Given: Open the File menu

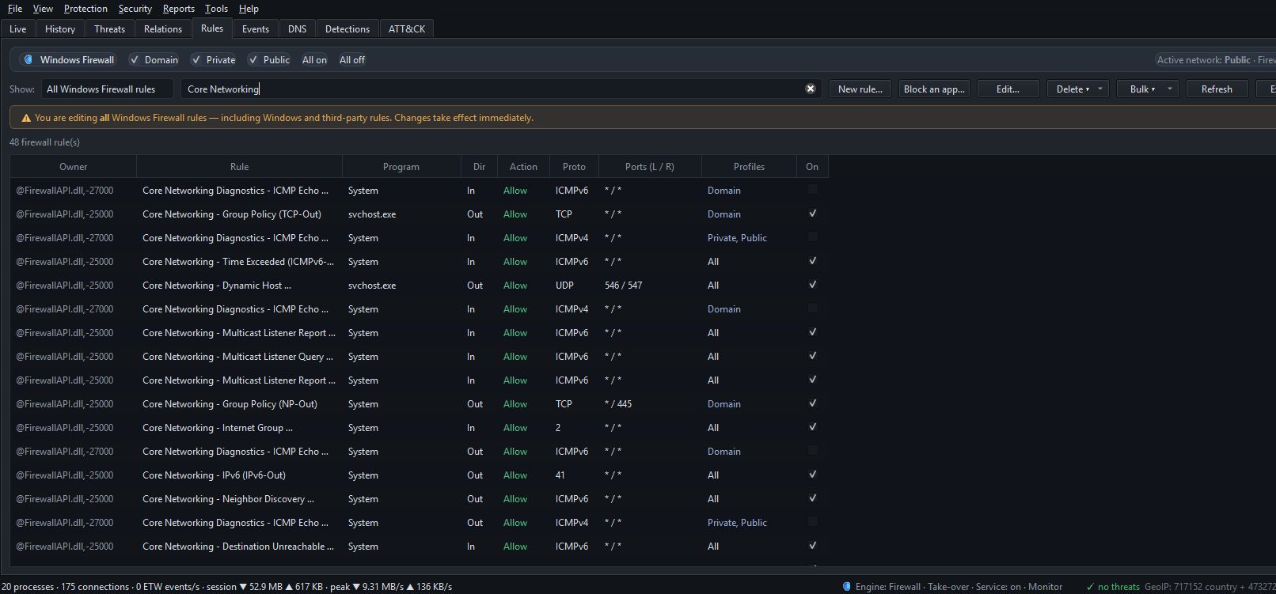Looking at the screenshot, I should pyautogui.click(x=15, y=9).
